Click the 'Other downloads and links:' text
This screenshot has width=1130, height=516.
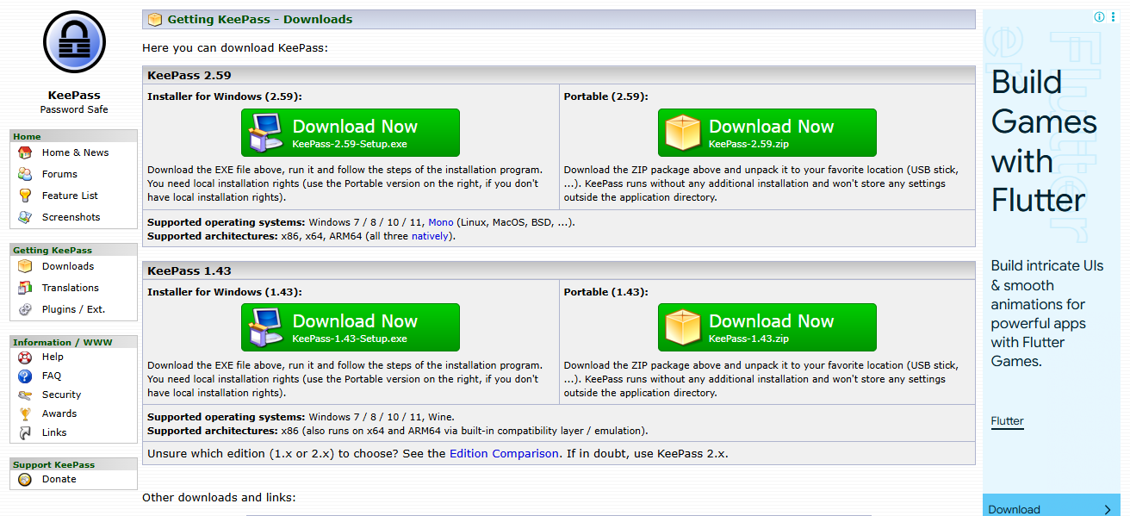coord(219,497)
